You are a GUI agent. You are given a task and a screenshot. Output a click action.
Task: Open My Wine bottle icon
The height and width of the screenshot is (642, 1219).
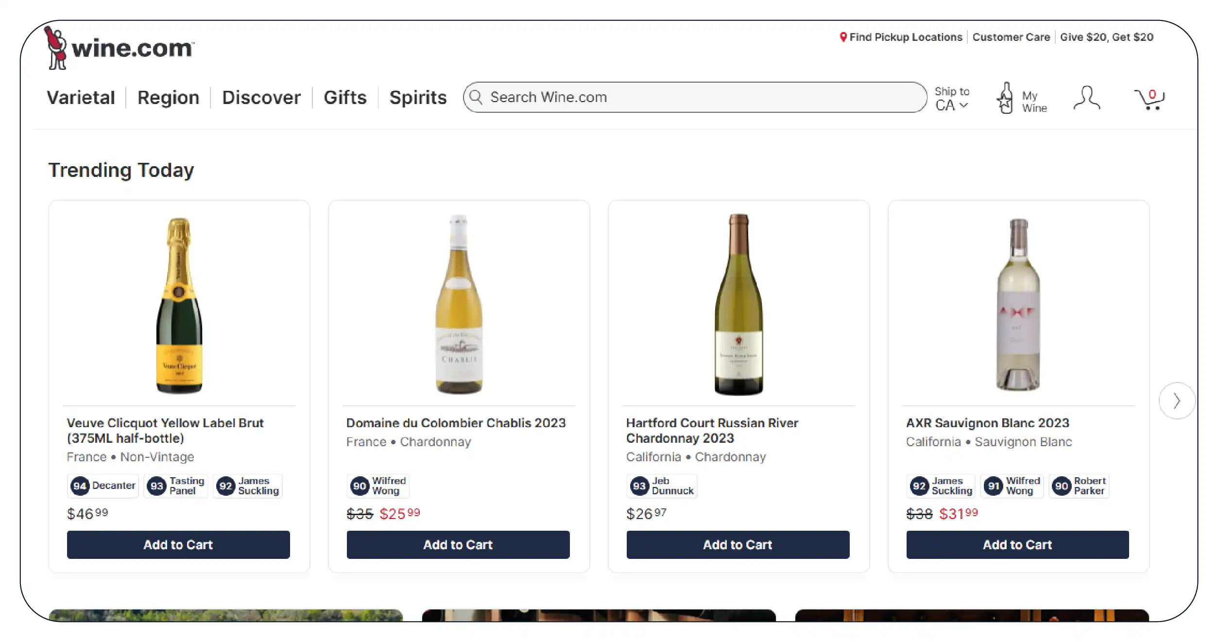1005,99
